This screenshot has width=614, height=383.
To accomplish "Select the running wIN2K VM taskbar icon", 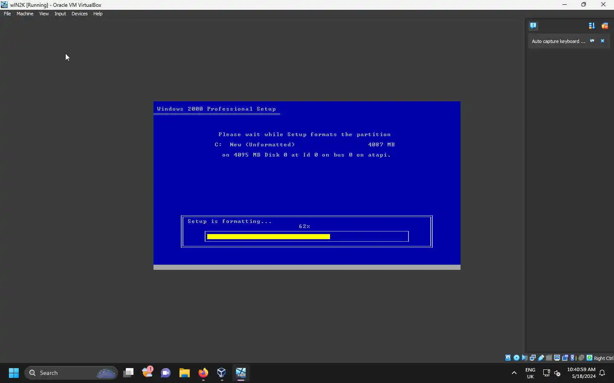I will tap(241, 373).
